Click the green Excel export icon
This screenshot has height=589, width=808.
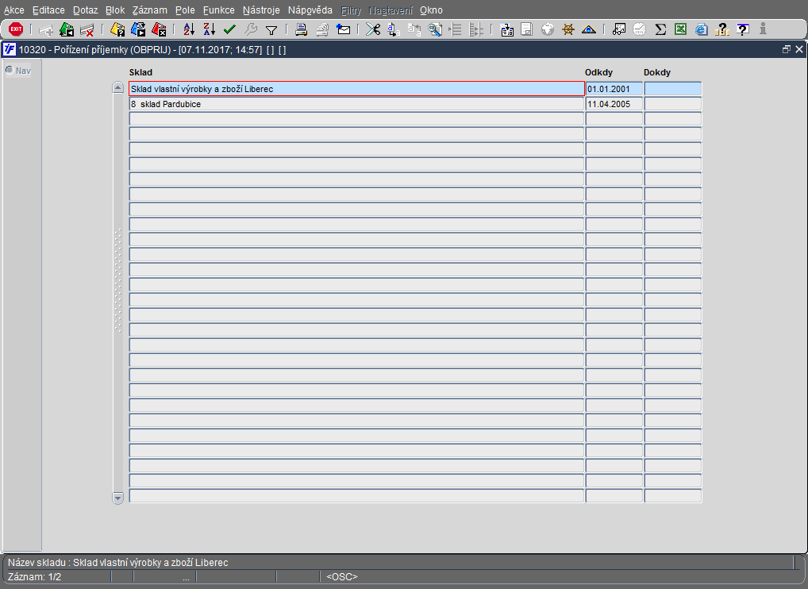681,30
